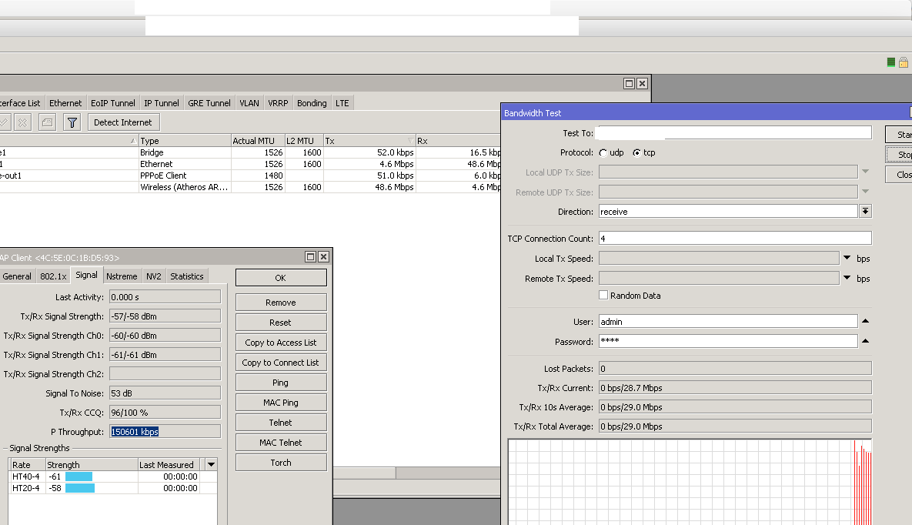This screenshot has width=912, height=525.
Task: Click the Ping button
Action: click(x=281, y=383)
